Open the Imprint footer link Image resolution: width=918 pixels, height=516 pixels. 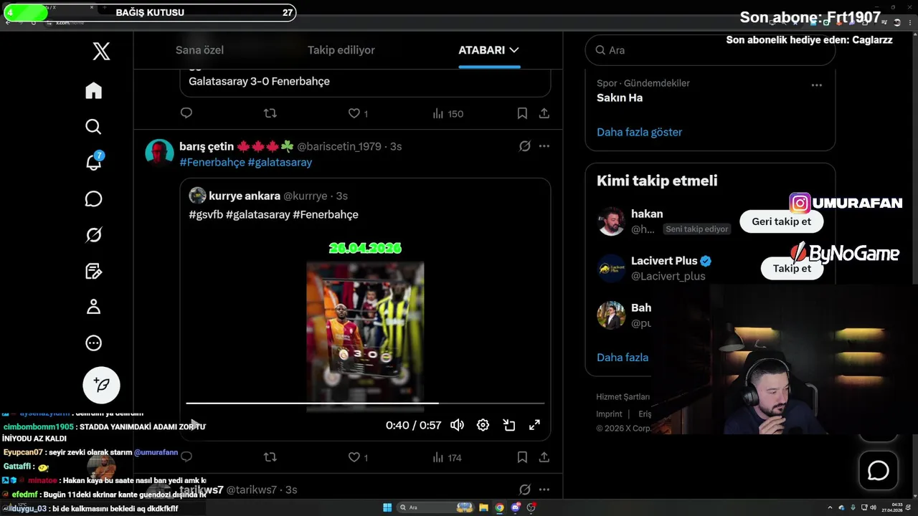[x=609, y=414]
